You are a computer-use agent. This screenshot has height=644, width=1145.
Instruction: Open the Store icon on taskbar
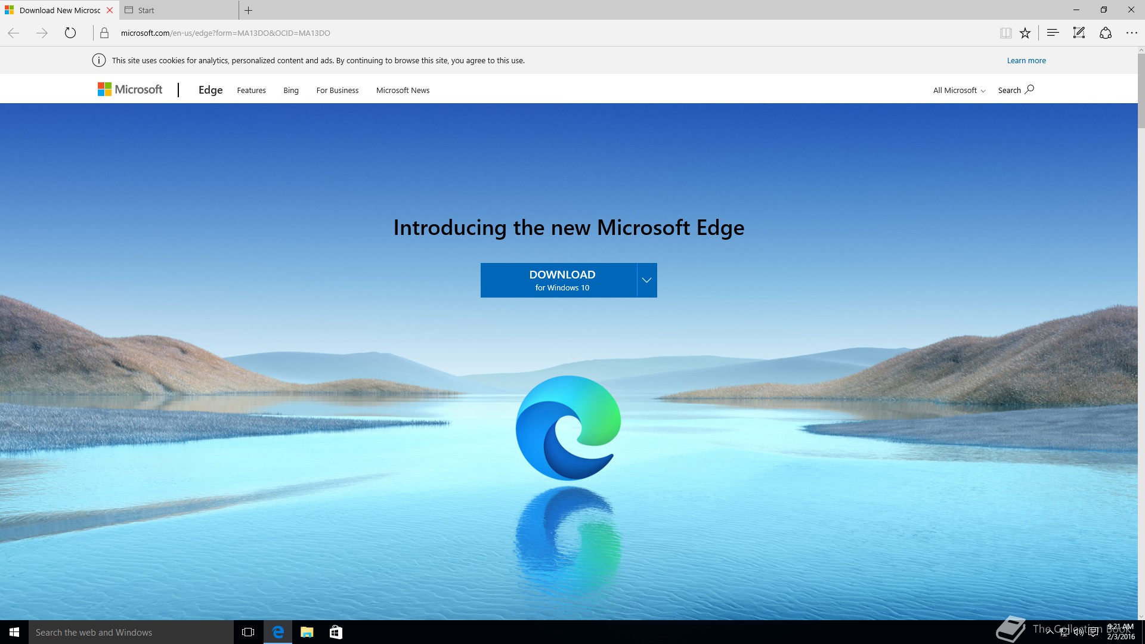pyautogui.click(x=336, y=632)
